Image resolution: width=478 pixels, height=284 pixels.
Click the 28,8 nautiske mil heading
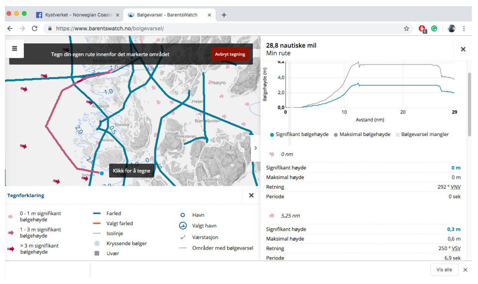291,45
